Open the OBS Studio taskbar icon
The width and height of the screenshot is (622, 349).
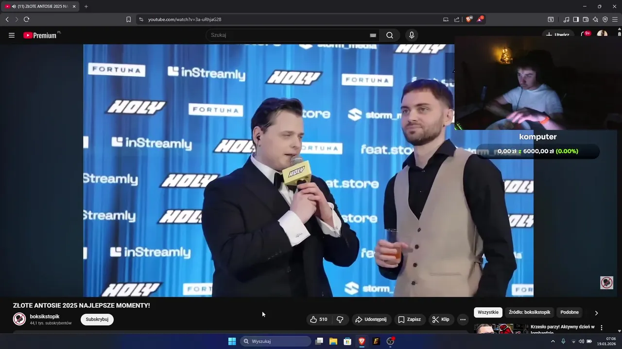coord(390,341)
